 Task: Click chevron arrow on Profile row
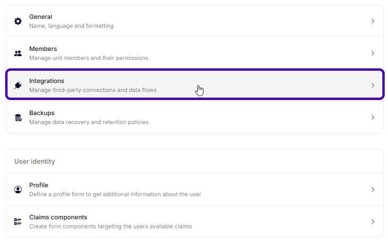(x=372, y=190)
